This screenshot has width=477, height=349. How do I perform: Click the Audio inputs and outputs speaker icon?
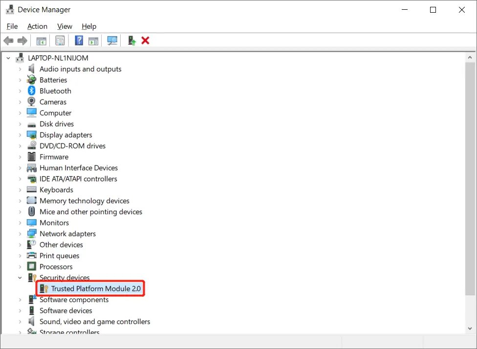(31, 69)
